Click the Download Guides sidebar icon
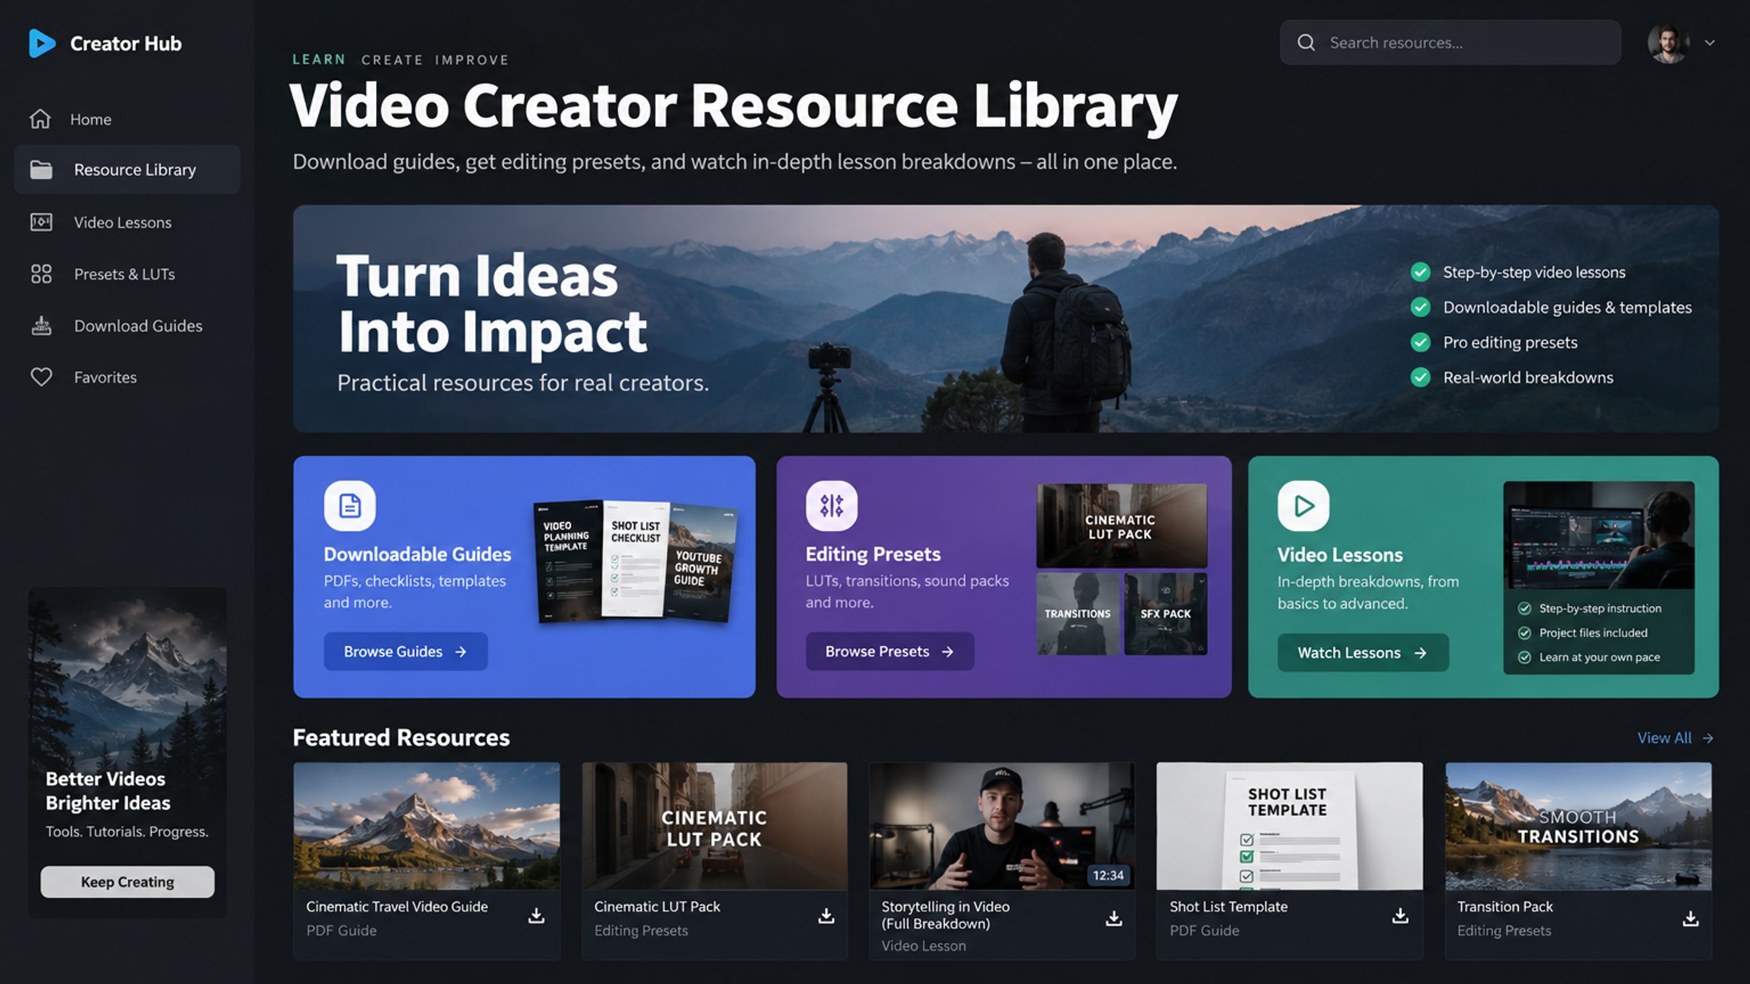 [x=41, y=325]
